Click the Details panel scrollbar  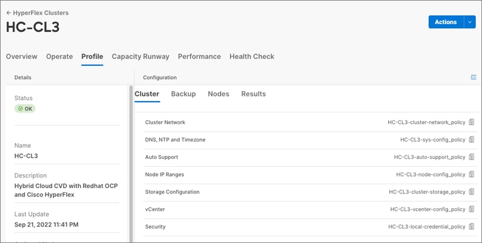click(131, 164)
